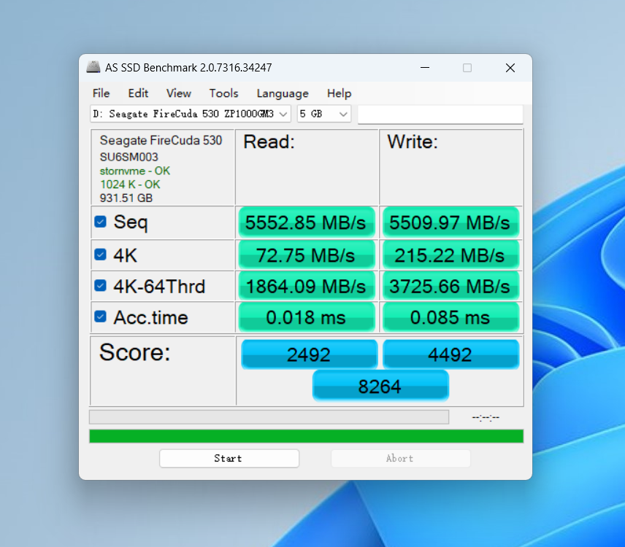
Task: Click the read score 2492
Action: click(310, 354)
